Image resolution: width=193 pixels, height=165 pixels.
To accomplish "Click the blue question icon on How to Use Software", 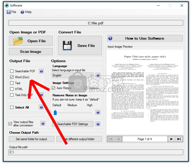I will point(110,38).
